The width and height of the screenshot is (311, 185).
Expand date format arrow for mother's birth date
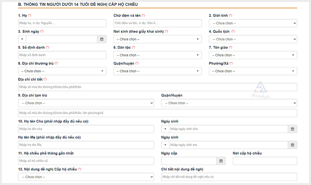165,145
